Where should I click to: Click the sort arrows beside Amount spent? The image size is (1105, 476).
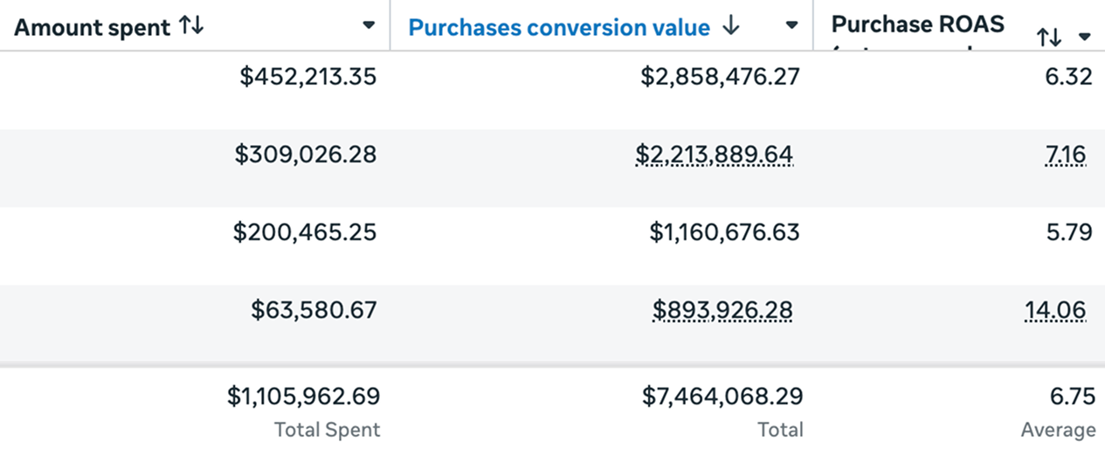coord(190,27)
